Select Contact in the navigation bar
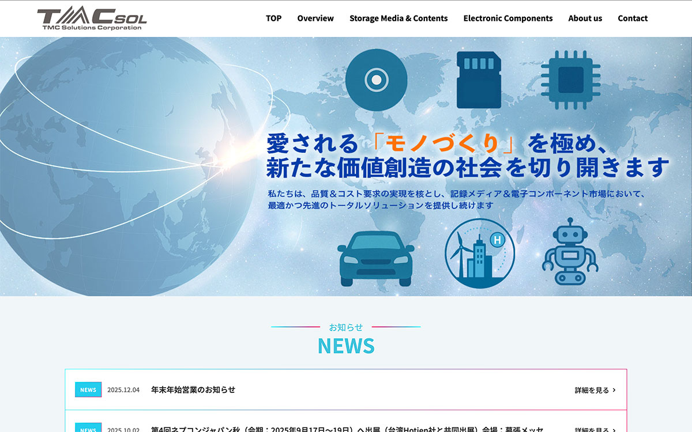This screenshot has width=692, height=432. point(633,18)
